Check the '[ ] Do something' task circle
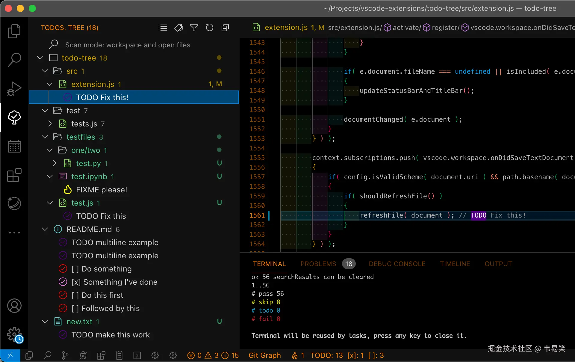 63,269
